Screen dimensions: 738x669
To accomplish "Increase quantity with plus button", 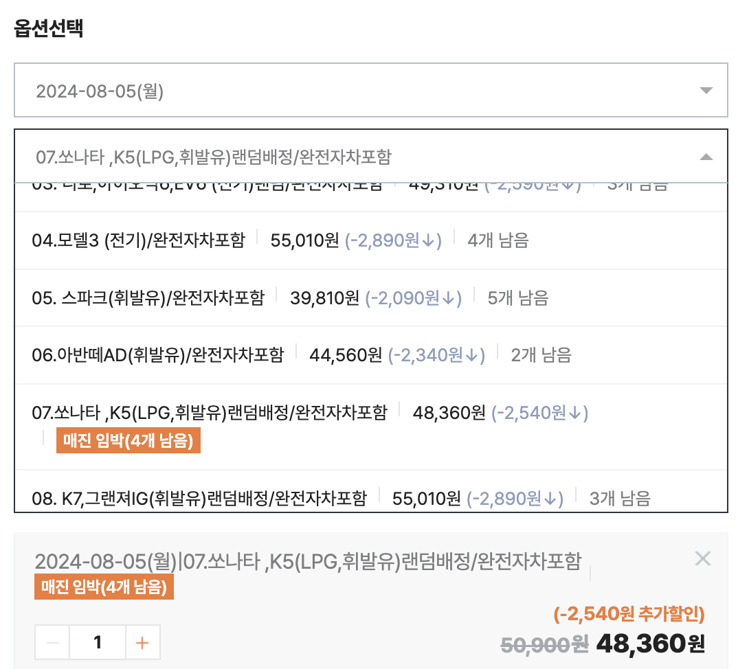I will [143, 643].
